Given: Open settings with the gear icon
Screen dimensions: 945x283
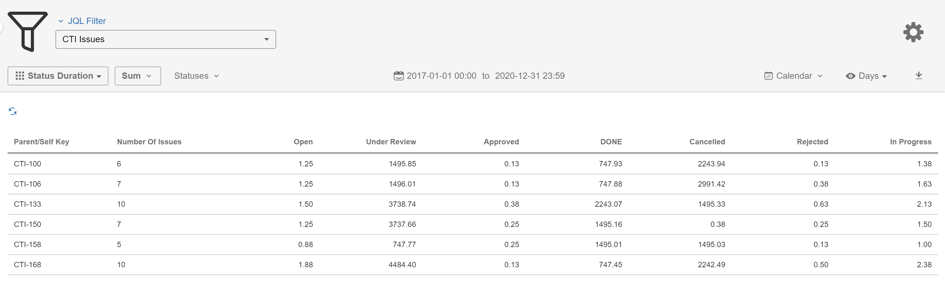Looking at the screenshot, I should [x=913, y=32].
